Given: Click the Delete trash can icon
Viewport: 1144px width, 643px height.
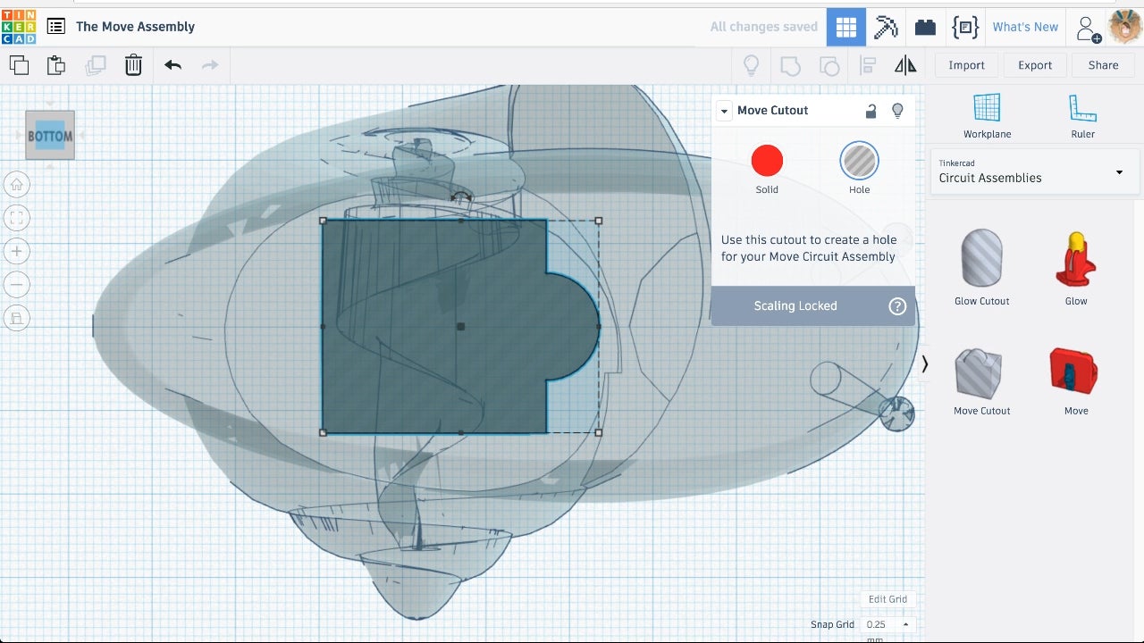Looking at the screenshot, I should pyautogui.click(x=133, y=65).
